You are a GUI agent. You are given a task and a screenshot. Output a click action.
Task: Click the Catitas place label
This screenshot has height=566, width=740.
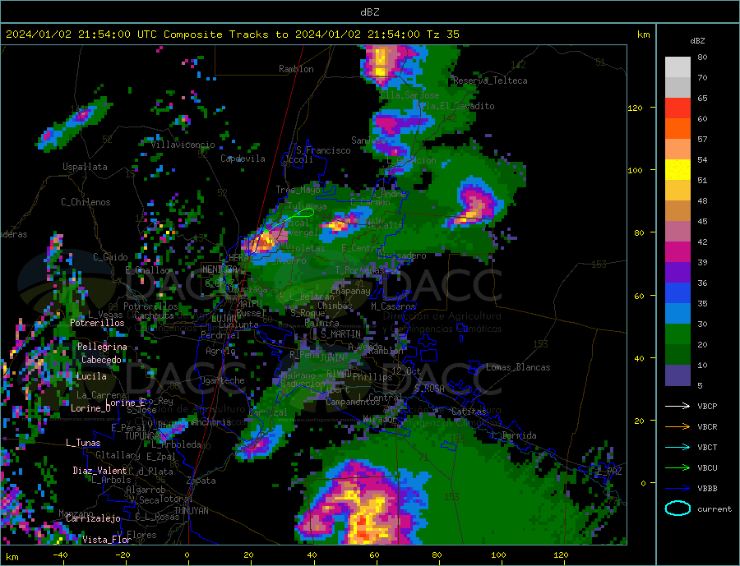point(469,412)
